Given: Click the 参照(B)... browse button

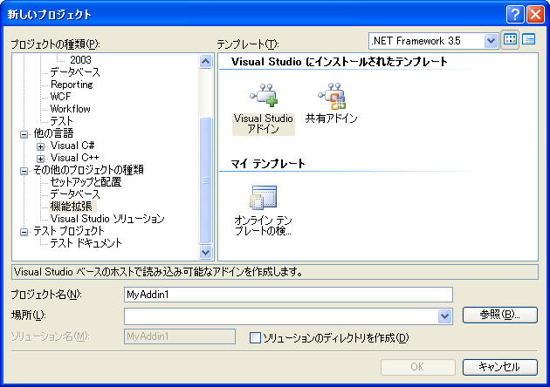Looking at the screenshot, I should (x=500, y=315).
